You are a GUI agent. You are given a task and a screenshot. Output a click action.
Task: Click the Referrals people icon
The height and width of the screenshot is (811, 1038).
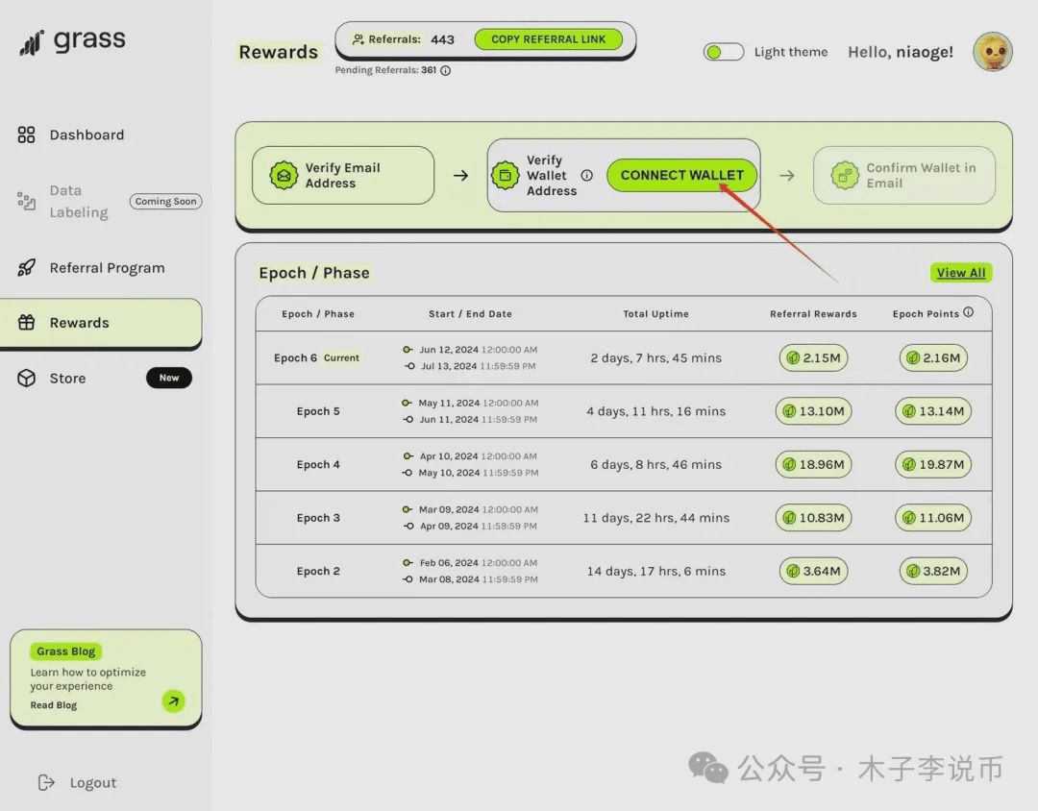coord(358,39)
